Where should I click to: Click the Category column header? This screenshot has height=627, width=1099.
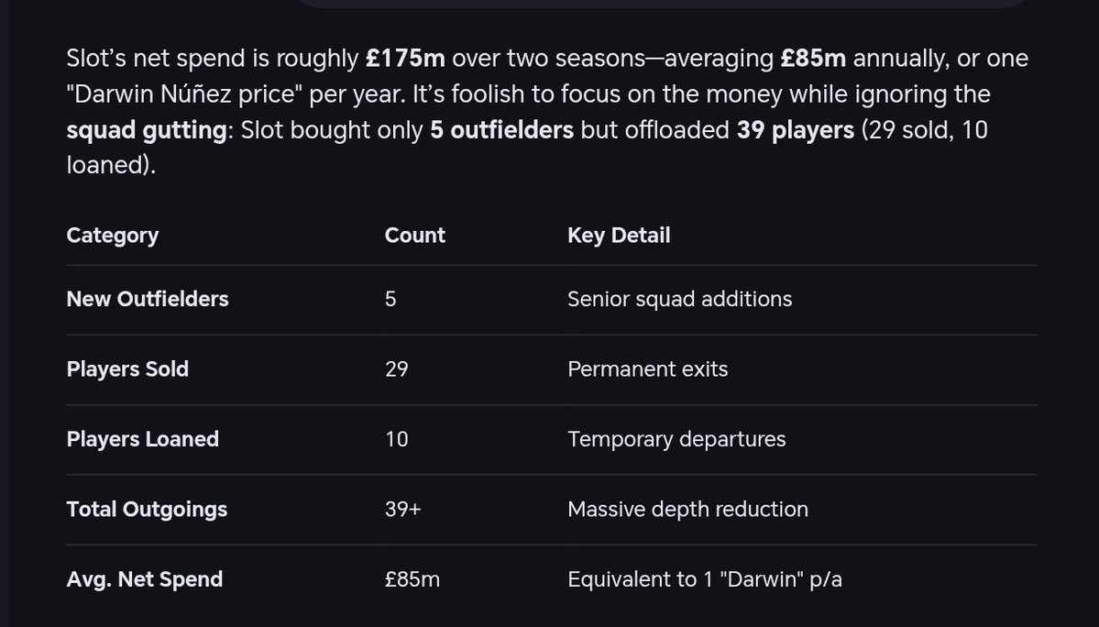click(x=112, y=236)
